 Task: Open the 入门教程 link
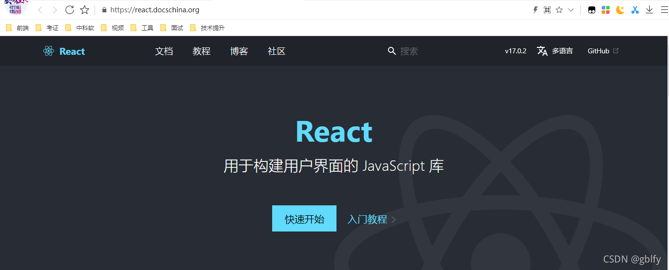pos(368,219)
